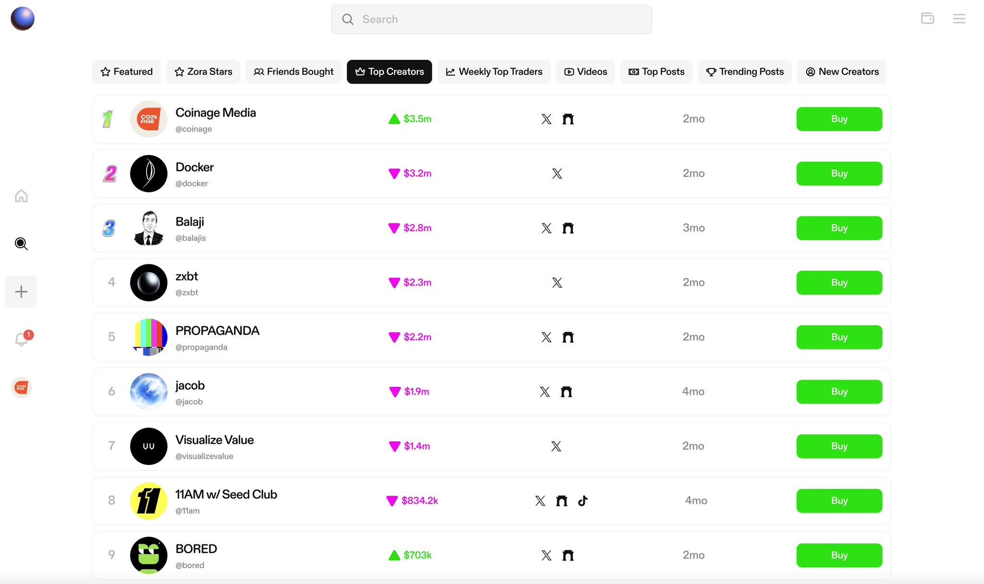
Task: Click Coinage Media's Farcaster arch icon
Action: pos(568,119)
